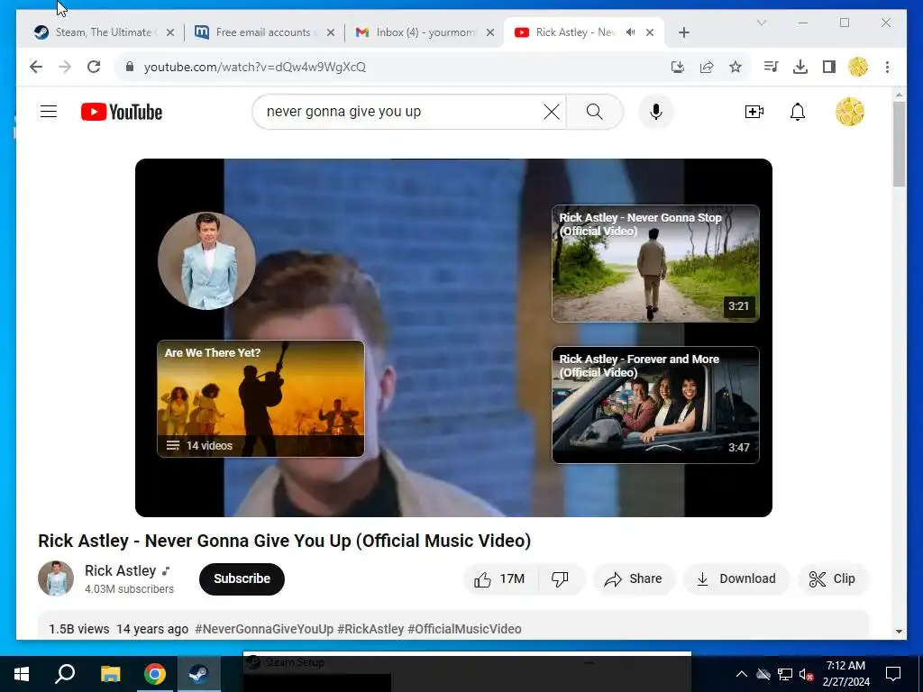Image resolution: width=923 pixels, height=692 pixels.
Task: Start voice search with the microphone
Action: (656, 111)
